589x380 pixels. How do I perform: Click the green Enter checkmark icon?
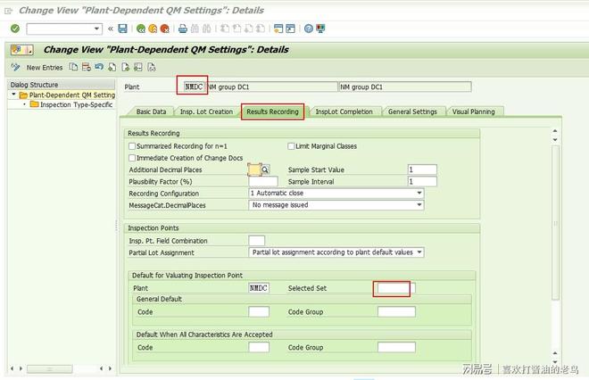coord(15,29)
